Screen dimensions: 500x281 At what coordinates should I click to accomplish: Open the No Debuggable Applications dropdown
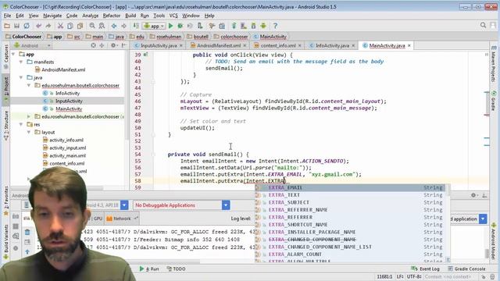click(226, 205)
